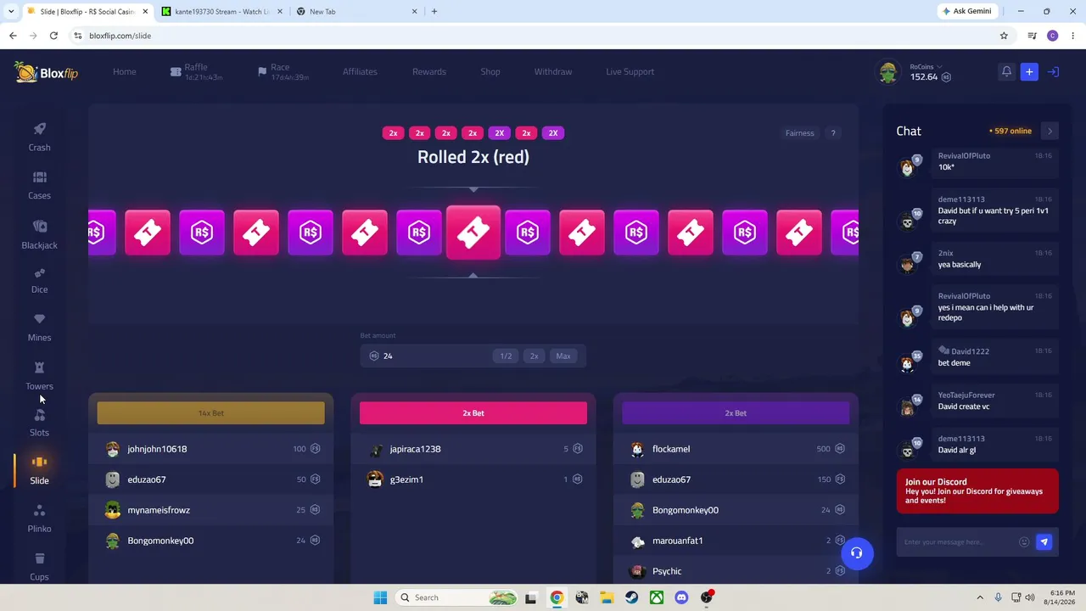Image resolution: width=1086 pixels, height=611 pixels.
Task: Open the notifications bell
Action: click(1006, 72)
